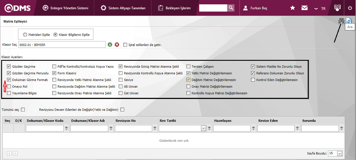
Task: Click filter icon beside Dokuman/Klasor Kodu field
Action: click(66, 128)
